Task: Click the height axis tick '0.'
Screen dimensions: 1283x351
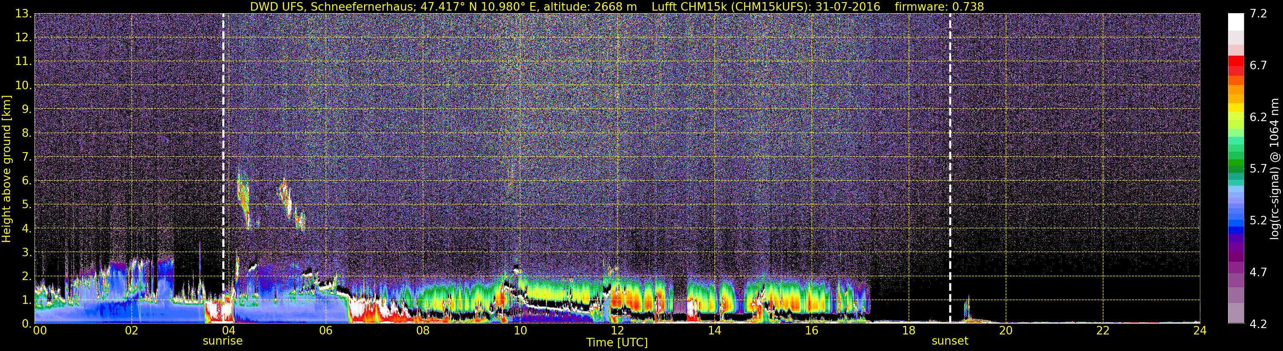Action: (x=26, y=324)
